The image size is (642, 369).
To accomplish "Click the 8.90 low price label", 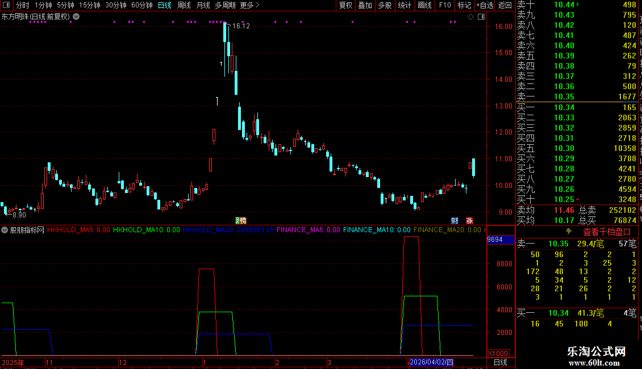I will coord(19,215).
